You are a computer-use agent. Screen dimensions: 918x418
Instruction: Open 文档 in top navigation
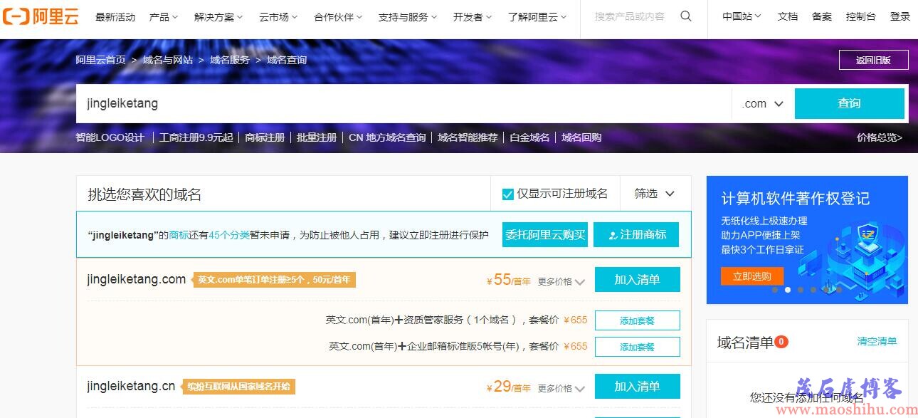click(x=788, y=16)
